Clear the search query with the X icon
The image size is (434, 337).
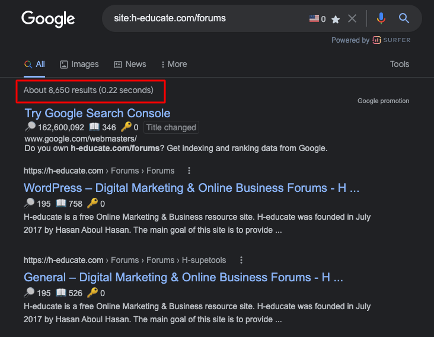click(x=352, y=18)
